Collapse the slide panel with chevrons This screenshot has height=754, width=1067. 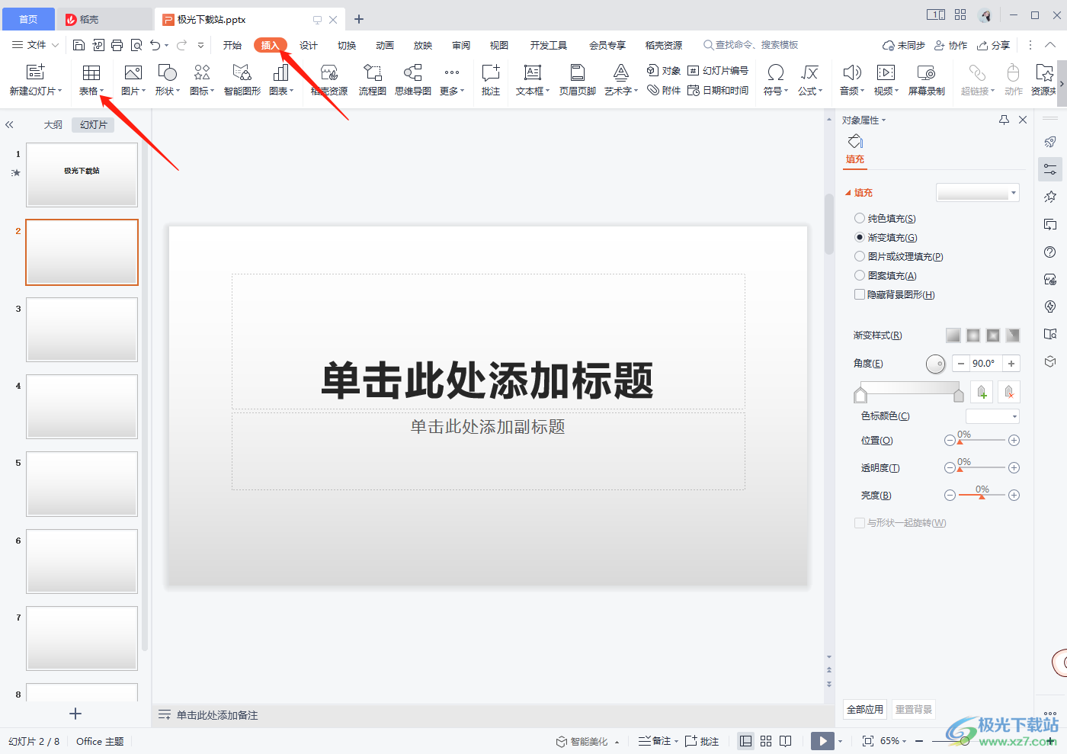pyautogui.click(x=9, y=124)
